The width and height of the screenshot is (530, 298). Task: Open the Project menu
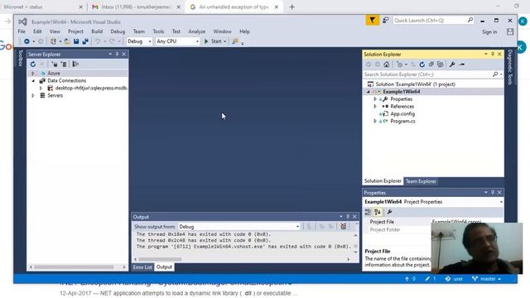pyautogui.click(x=75, y=31)
